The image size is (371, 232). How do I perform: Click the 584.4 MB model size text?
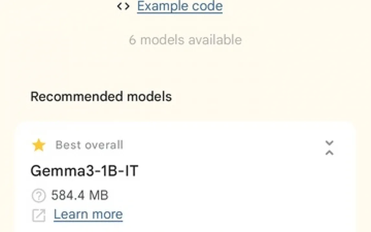click(x=80, y=195)
